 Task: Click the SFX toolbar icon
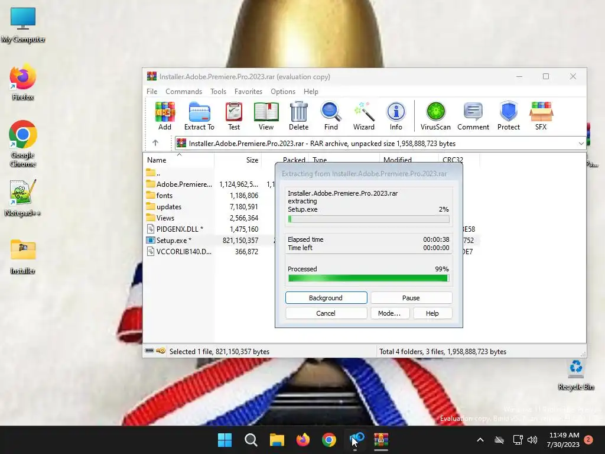tap(541, 116)
